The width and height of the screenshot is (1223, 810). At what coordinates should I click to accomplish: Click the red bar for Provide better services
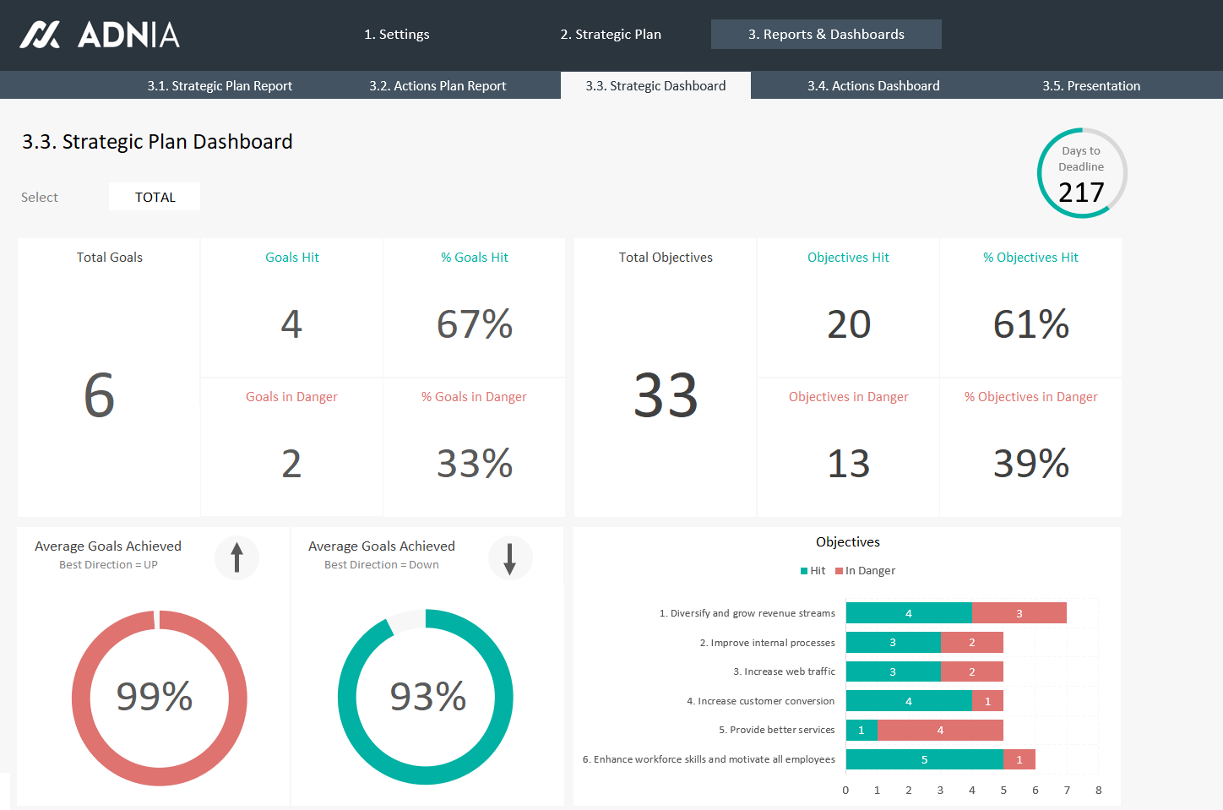click(940, 731)
